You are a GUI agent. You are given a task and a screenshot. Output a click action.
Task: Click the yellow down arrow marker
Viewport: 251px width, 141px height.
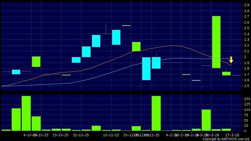coord(231,60)
